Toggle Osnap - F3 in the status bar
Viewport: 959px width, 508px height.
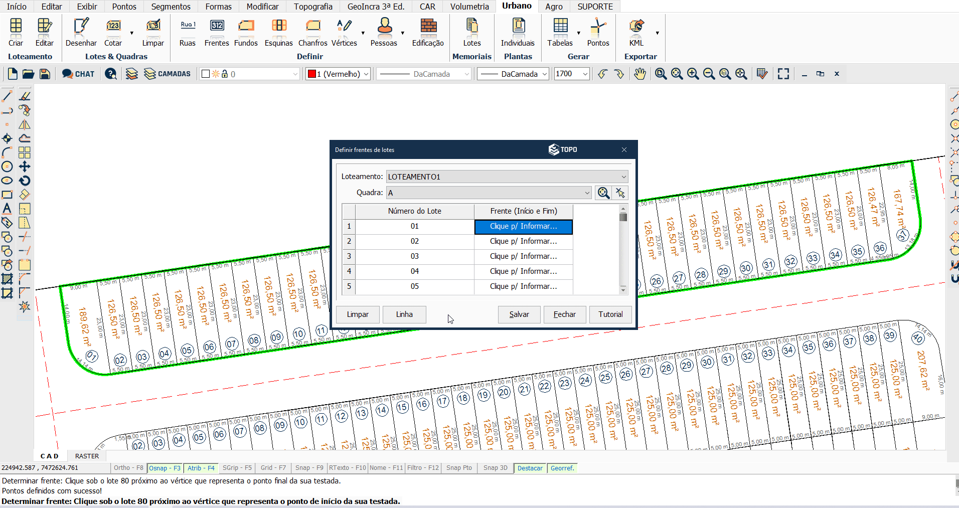165,468
